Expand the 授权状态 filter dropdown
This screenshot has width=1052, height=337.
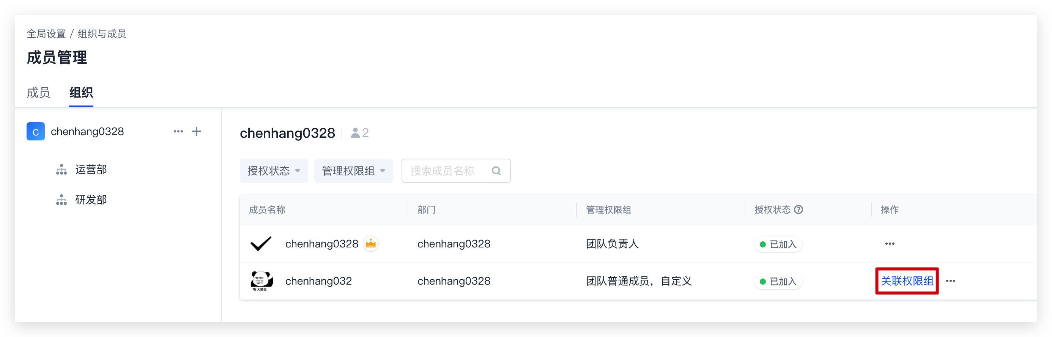point(274,171)
